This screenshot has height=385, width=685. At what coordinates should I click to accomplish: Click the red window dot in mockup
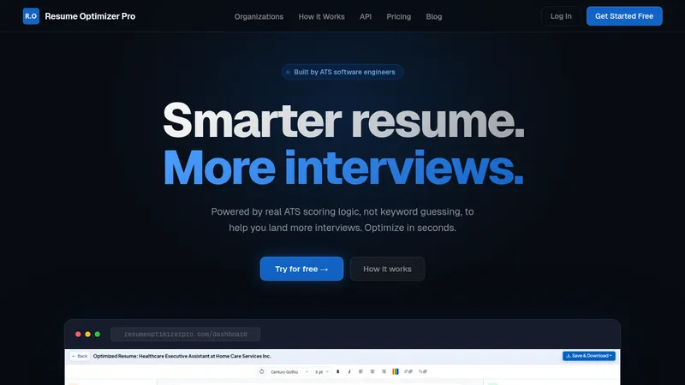78,335
